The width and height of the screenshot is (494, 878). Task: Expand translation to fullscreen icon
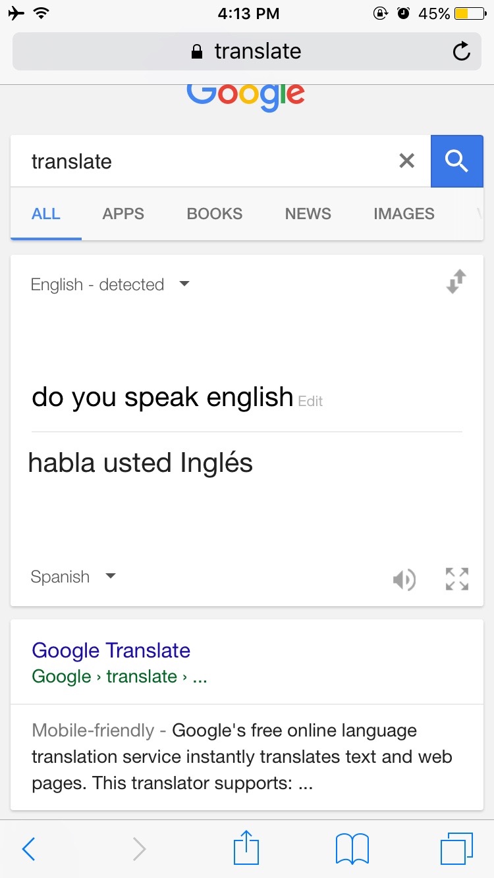[457, 579]
